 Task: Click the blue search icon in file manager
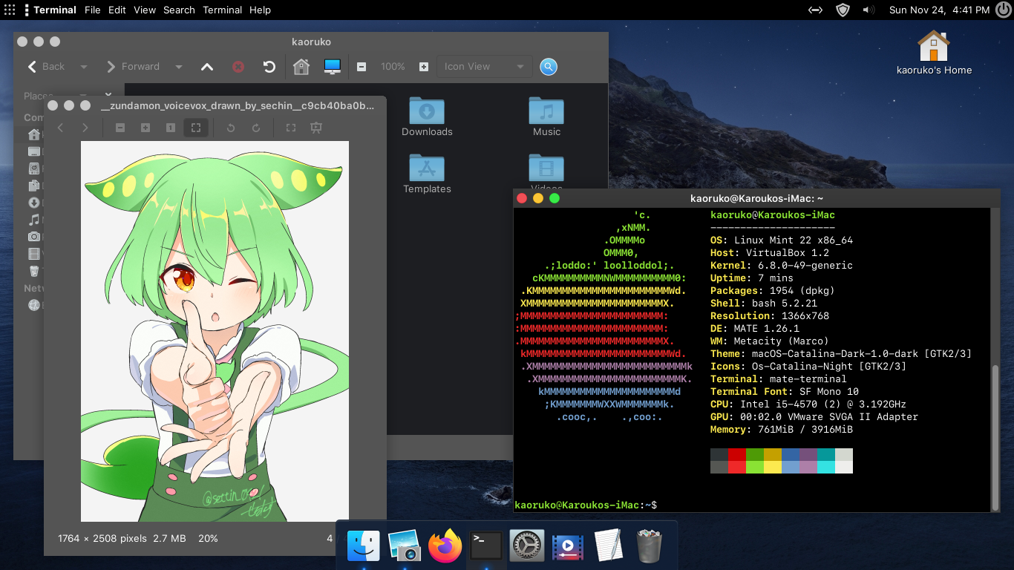(x=549, y=67)
